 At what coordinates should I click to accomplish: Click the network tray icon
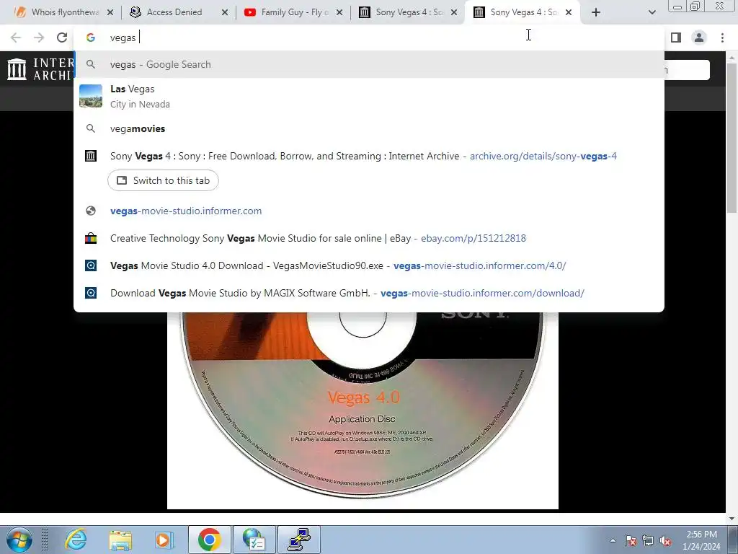[648, 540]
